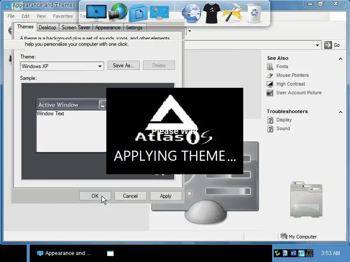Open the black T-shirt themes dock icon
This screenshot has width=350, height=262.
tap(212, 13)
